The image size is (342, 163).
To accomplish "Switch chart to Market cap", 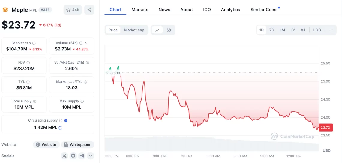I will [x=134, y=30].
